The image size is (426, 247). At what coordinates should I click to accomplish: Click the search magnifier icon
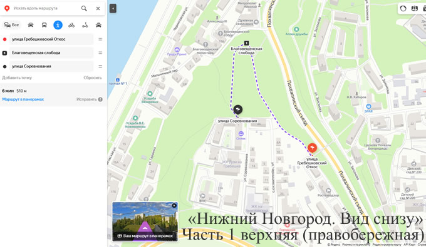[x=84, y=8]
